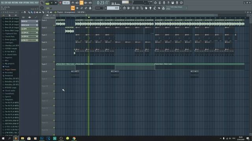Select the Draw pencil tool in Playlist
The height and width of the screenshot is (141, 252).
click(x=29, y=12)
